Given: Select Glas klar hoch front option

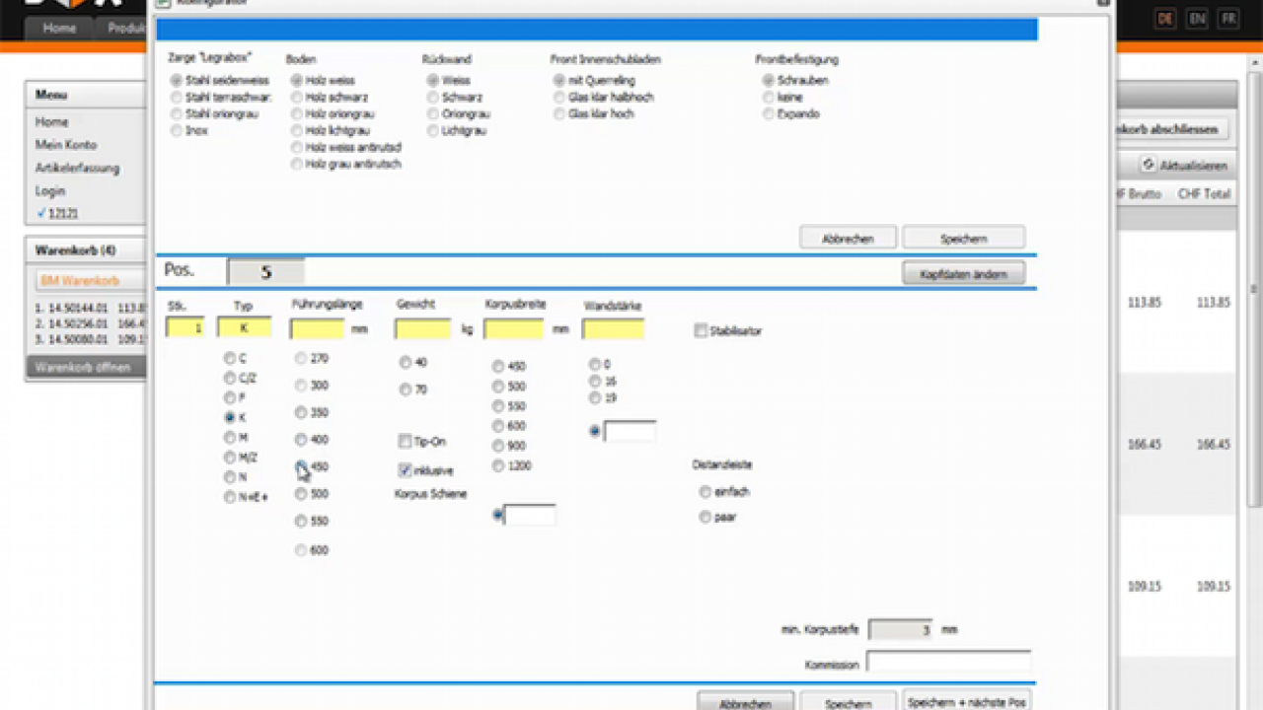Looking at the screenshot, I should pos(558,114).
